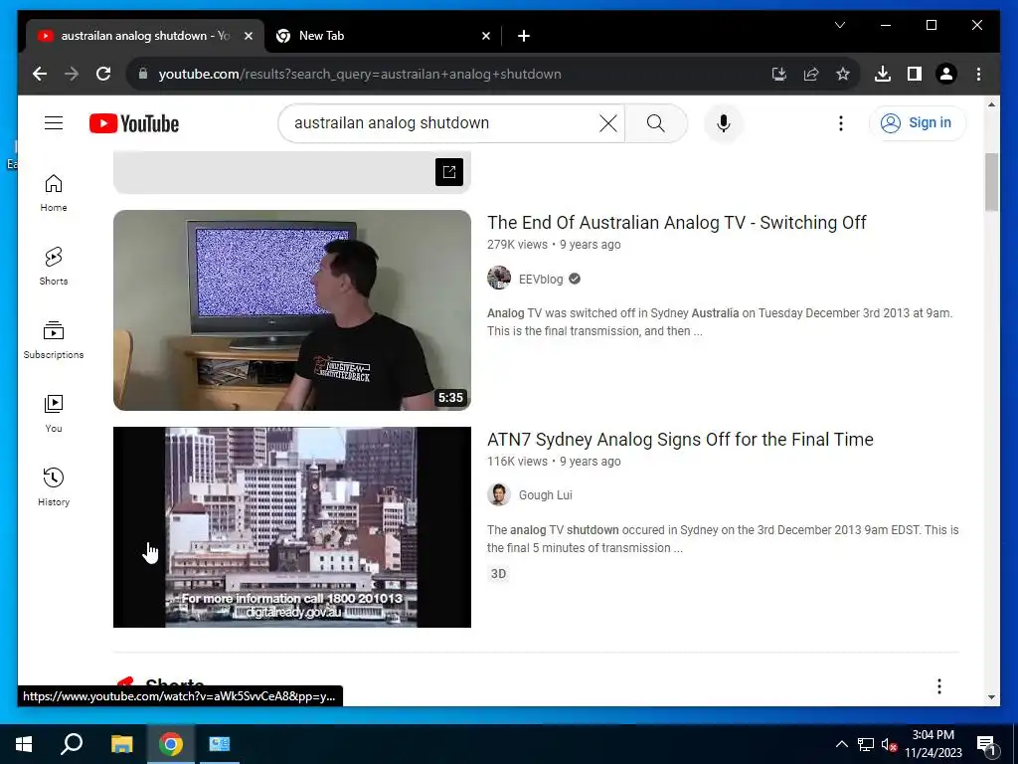Close the YouTube search results tab
Viewport: 1018px width, 764px height.
click(248, 36)
